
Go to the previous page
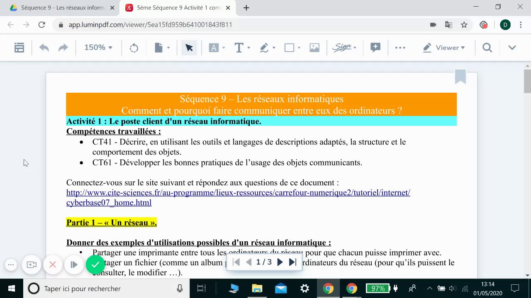point(248,262)
